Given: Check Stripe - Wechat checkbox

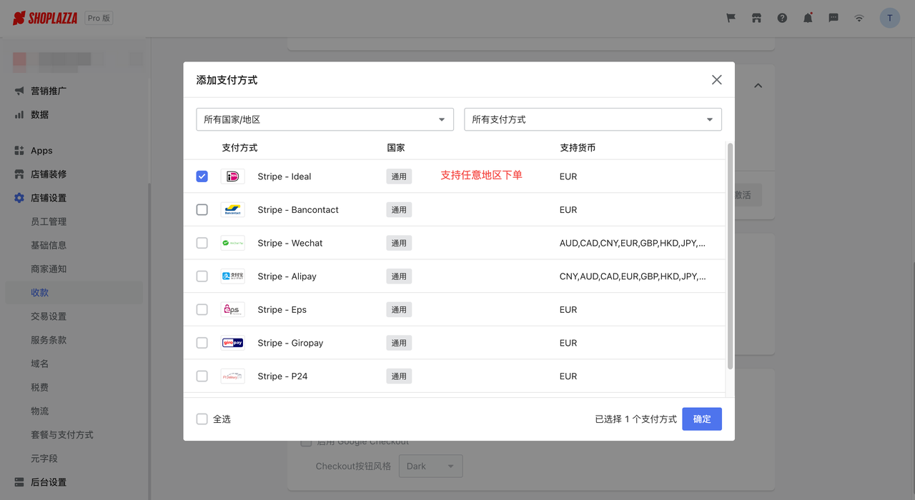Looking at the screenshot, I should point(202,243).
